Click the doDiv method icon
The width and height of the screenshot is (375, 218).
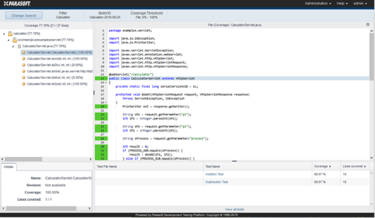24,65
